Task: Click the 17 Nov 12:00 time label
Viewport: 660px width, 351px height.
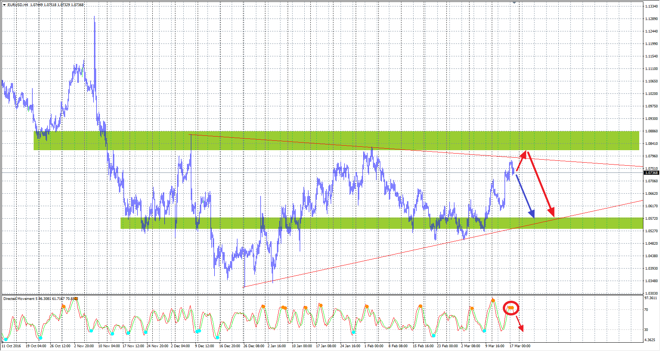Action: tap(133, 346)
